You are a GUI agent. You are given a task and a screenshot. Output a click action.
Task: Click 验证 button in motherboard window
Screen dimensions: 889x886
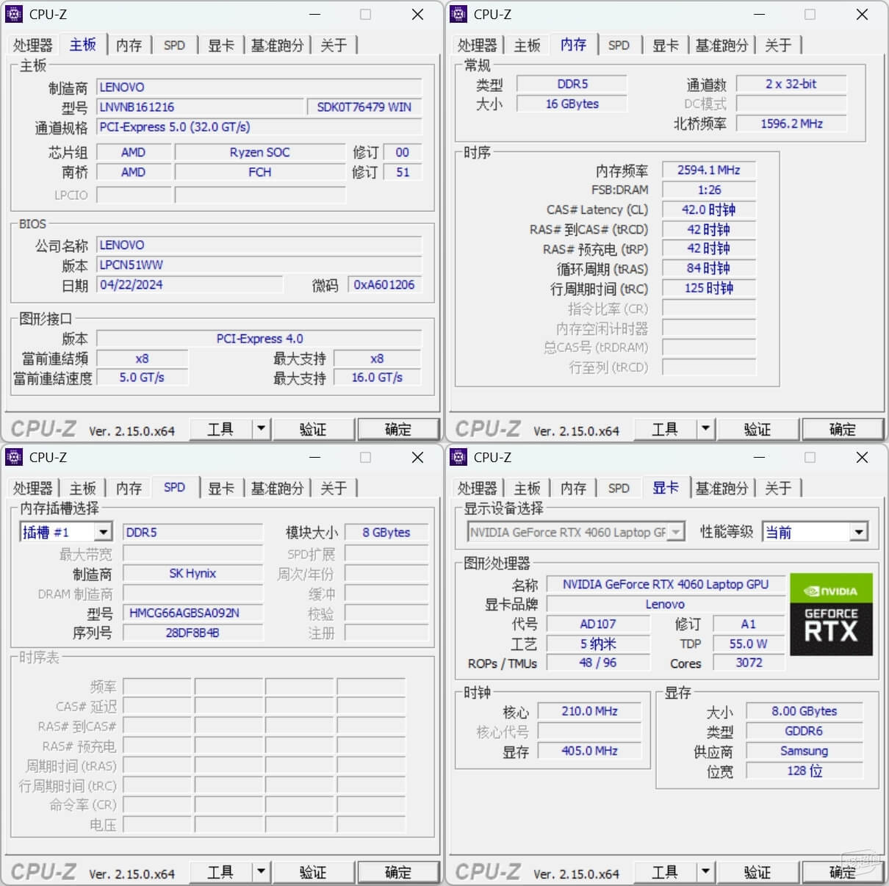(x=313, y=428)
